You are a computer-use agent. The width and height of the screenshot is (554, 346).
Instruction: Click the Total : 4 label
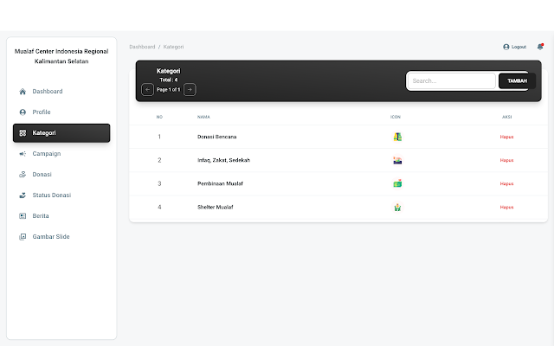pos(169,80)
